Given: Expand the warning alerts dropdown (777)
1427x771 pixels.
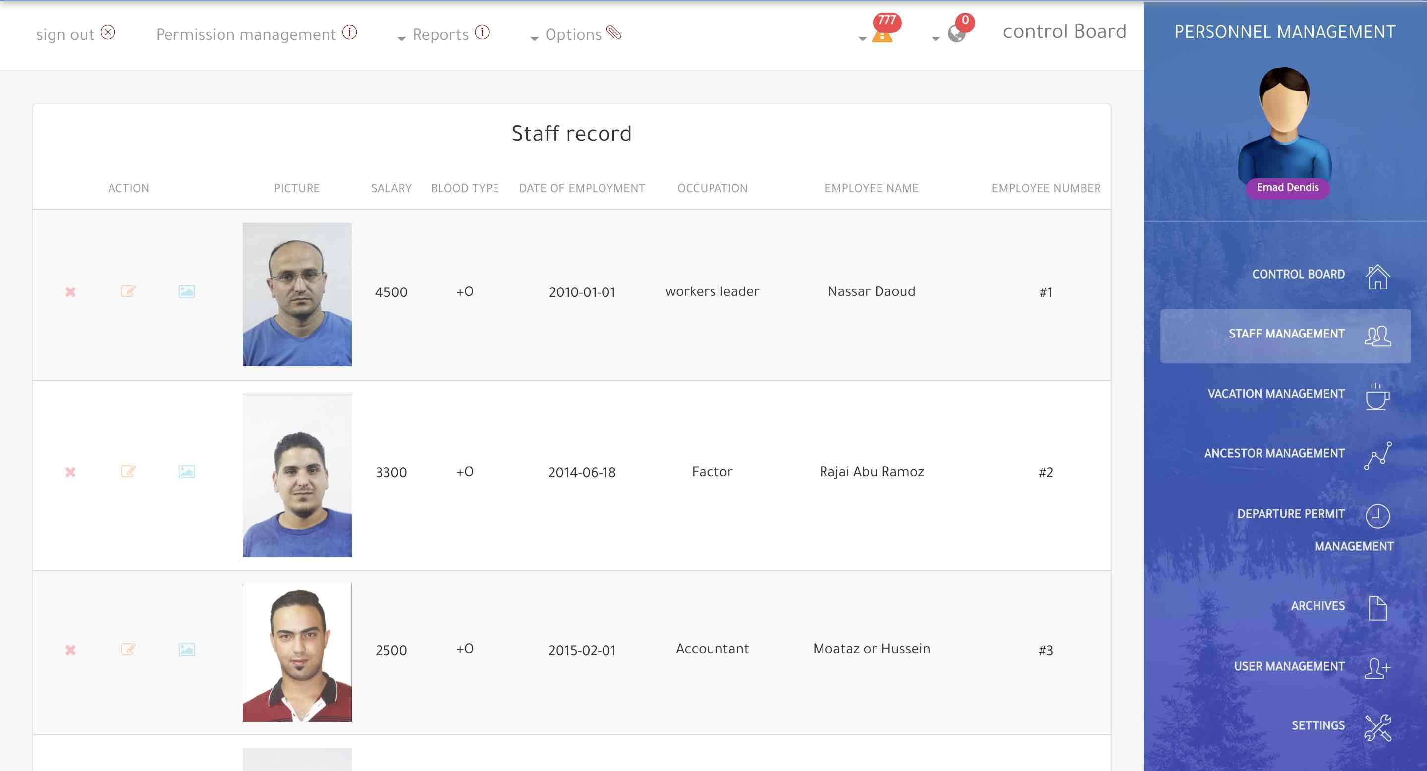Looking at the screenshot, I should click(x=881, y=36).
